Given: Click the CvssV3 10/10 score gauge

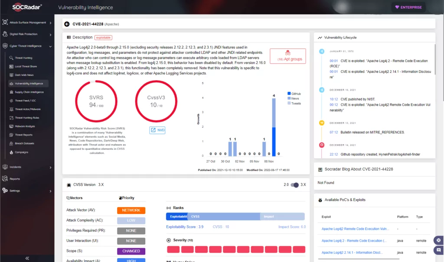Looking at the screenshot, I should pos(156,101).
